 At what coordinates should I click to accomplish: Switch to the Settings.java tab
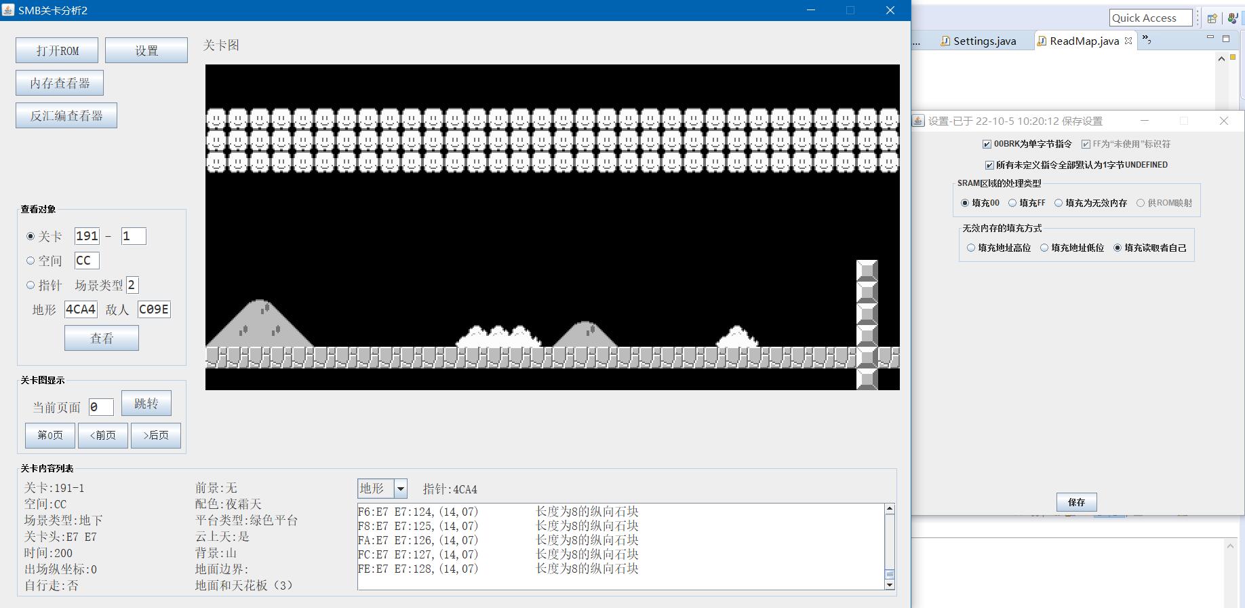[978, 41]
